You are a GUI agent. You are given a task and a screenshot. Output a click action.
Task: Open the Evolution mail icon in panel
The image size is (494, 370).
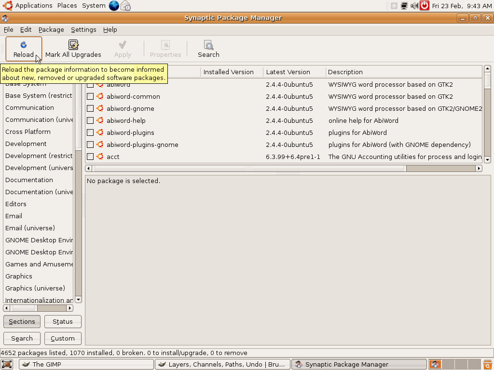126,6
